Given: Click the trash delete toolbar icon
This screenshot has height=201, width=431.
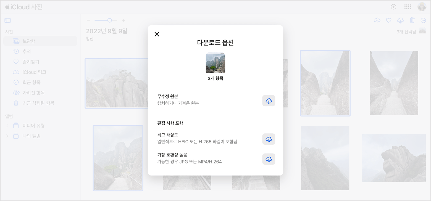Looking at the screenshot, I should click(412, 20).
